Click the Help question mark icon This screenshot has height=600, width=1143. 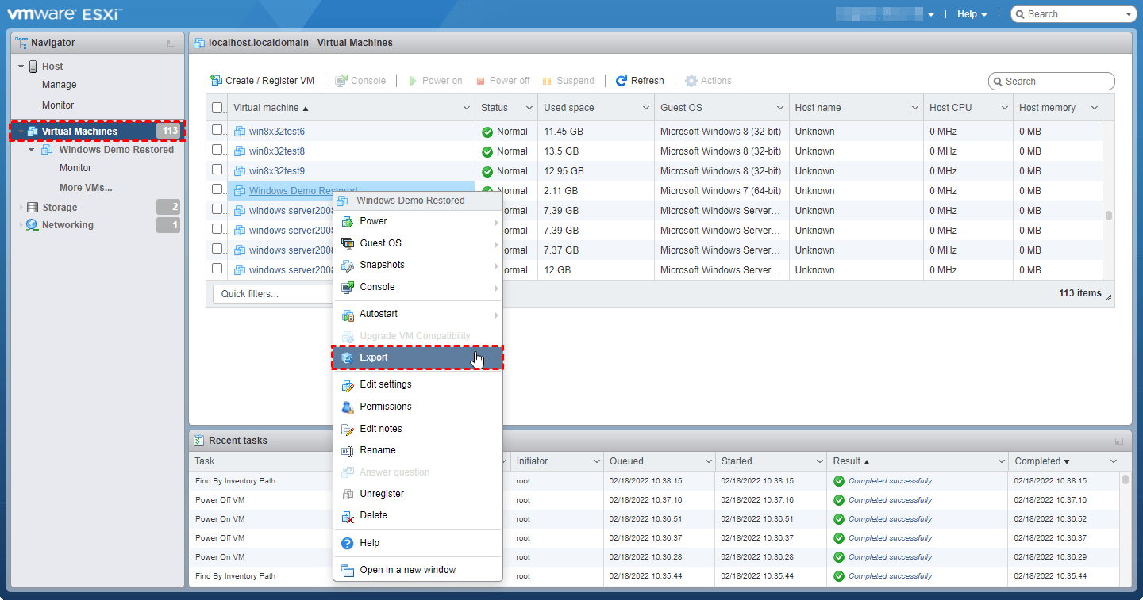[x=347, y=544]
